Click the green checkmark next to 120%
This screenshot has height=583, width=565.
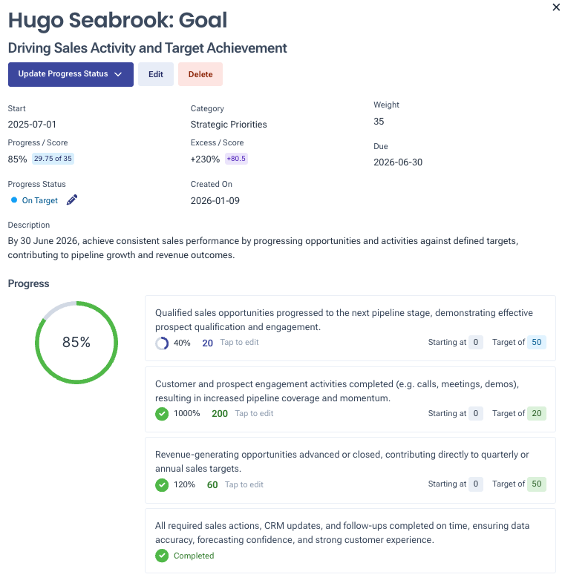point(162,485)
